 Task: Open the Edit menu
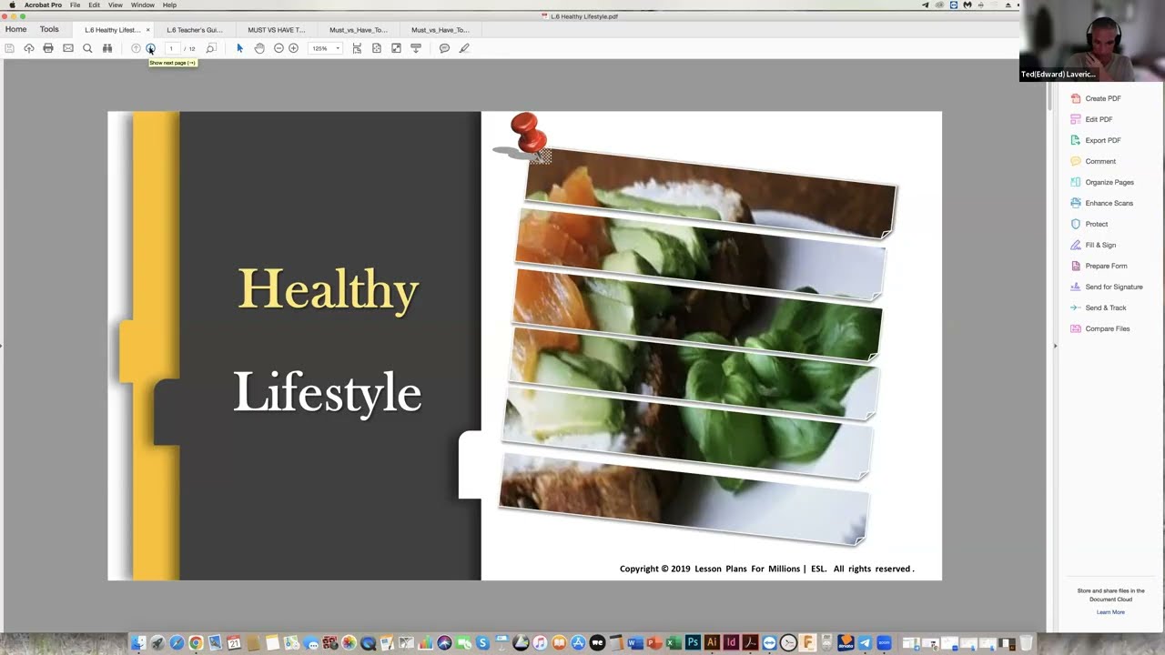[94, 5]
